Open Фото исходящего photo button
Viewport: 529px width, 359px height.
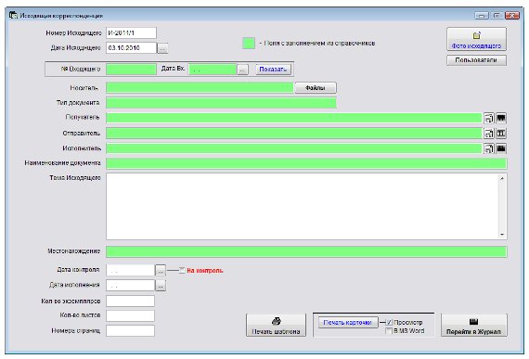click(x=476, y=40)
